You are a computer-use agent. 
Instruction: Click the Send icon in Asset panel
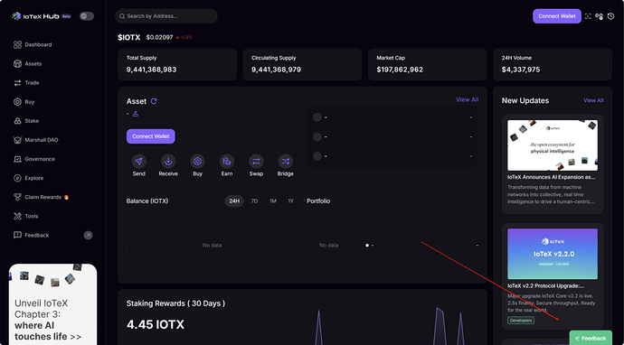[139, 161]
